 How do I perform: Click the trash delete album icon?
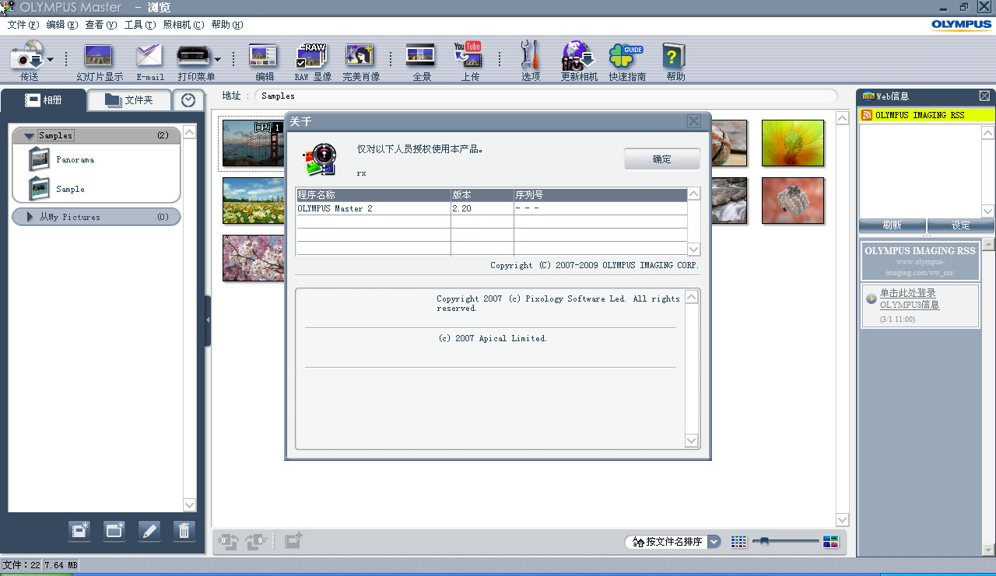tap(184, 530)
